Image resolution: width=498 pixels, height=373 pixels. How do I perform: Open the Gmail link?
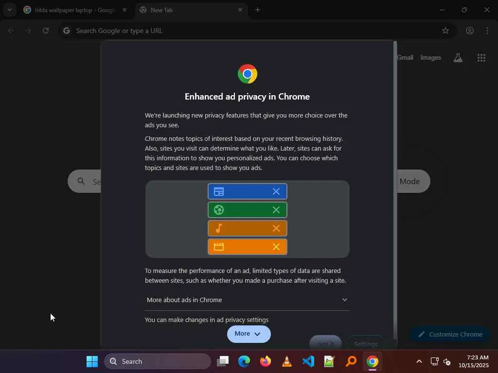pyautogui.click(x=405, y=57)
